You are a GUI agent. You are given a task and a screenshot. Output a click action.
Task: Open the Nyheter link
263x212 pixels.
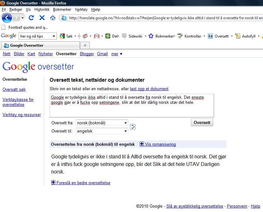click(46, 54)
